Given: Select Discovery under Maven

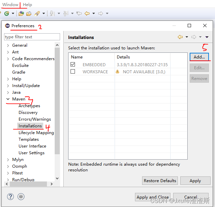Looking at the screenshot, I should [28, 113].
